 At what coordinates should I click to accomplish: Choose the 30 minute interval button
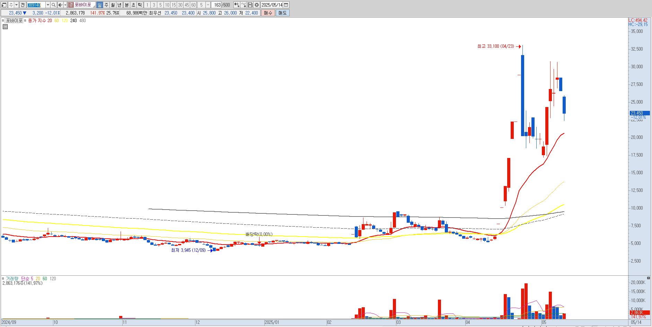tap(180, 5)
